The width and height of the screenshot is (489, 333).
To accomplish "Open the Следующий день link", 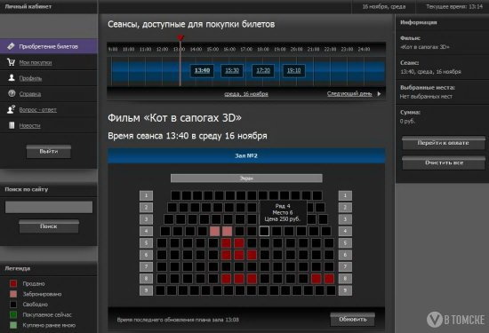I will click(x=349, y=94).
